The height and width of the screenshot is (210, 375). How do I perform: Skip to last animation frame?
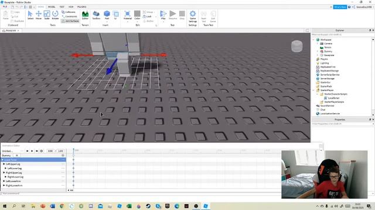tap(37, 151)
